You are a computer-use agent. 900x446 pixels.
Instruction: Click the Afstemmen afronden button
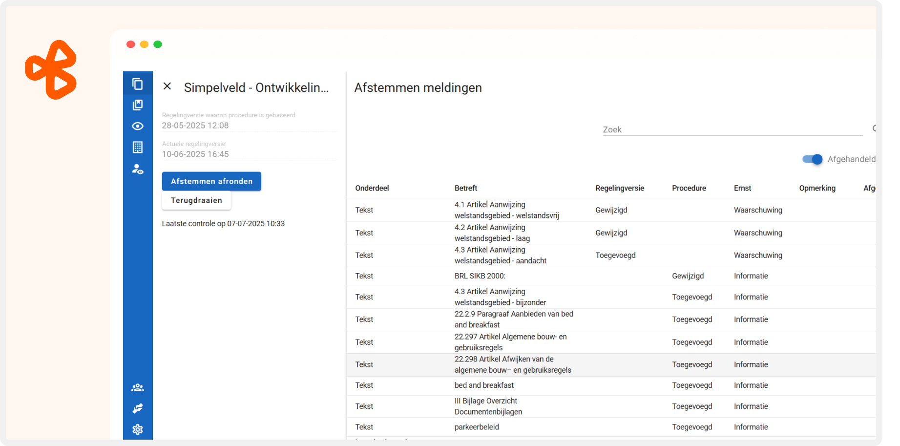211,181
